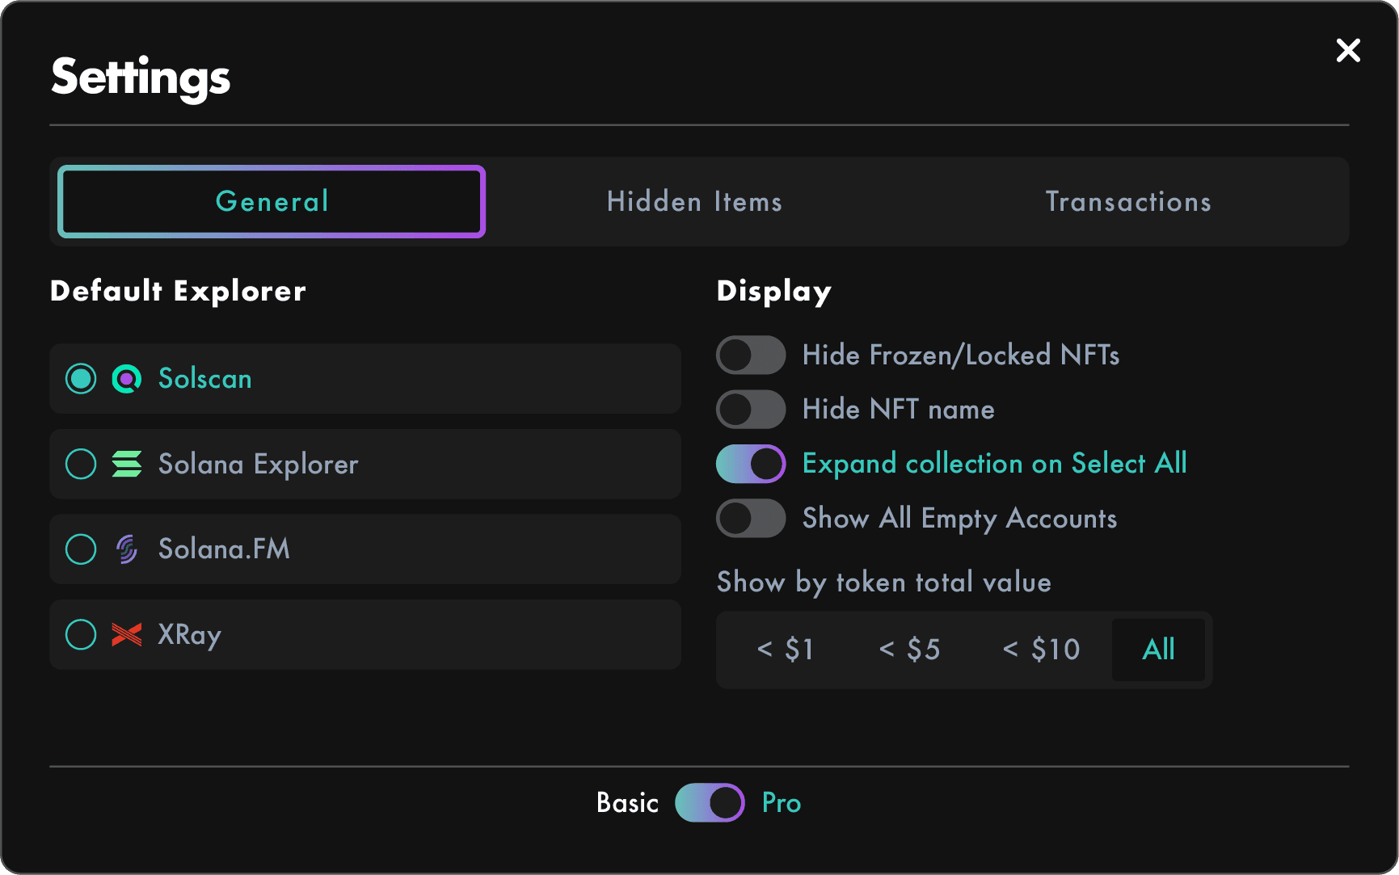
Task: Select the Solana.FM radio button
Action: 81,549
